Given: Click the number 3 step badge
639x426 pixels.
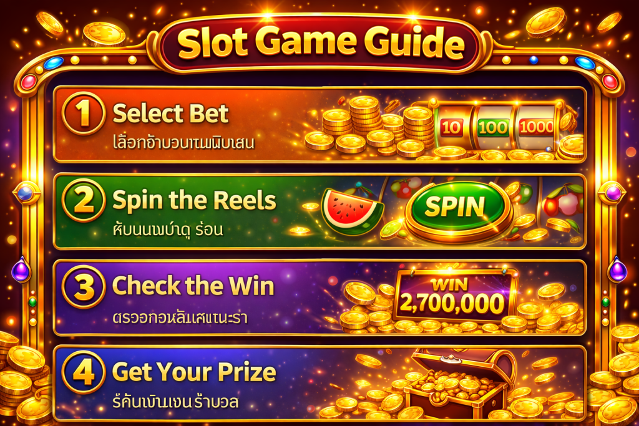Looking at the screenshot, I should 84,286.
